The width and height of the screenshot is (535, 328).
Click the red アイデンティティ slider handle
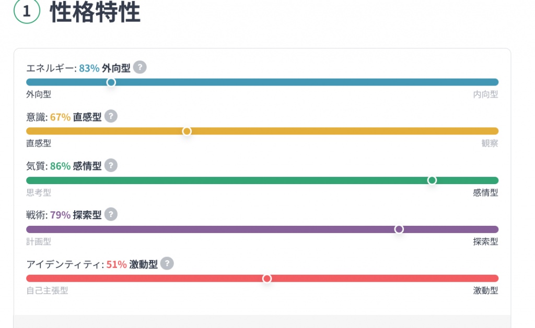[x=267, y=278]
